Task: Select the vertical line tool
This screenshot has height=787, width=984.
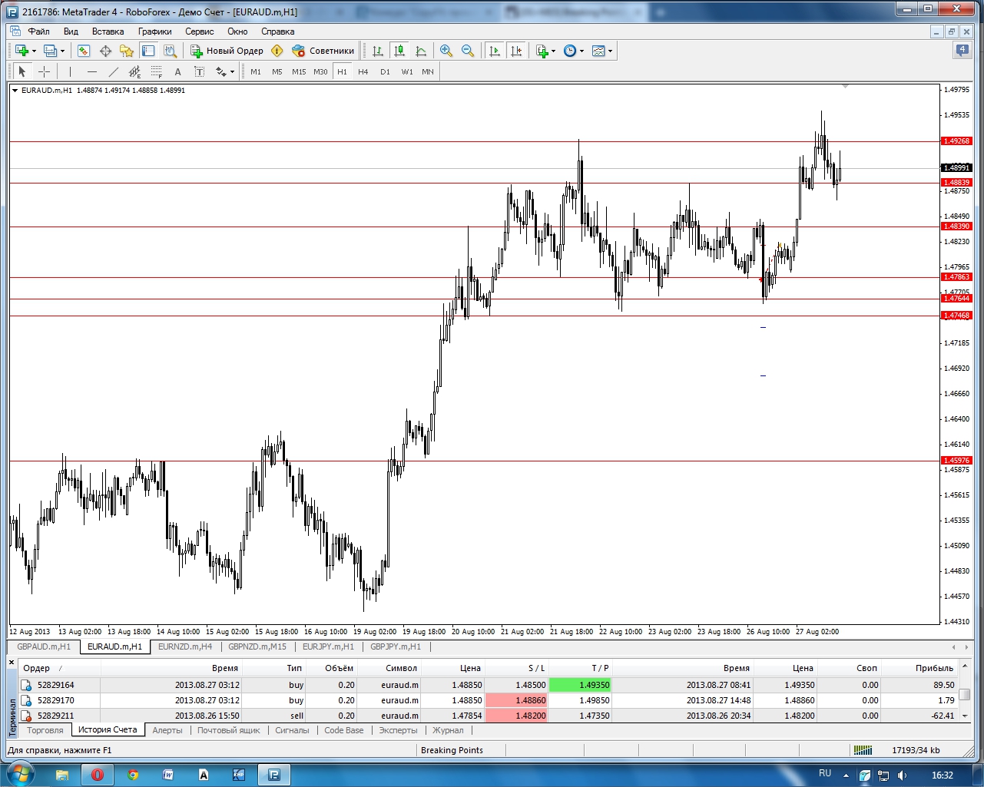Action: pos(70,71)
